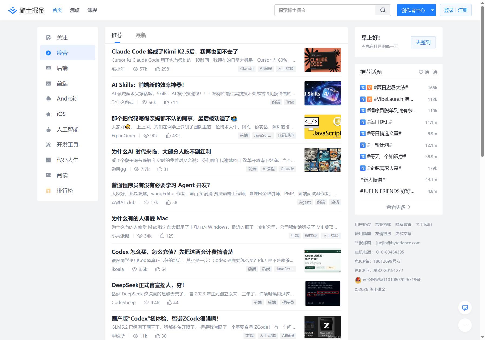Viewport: 485px width, 340px height.
Task: Click the 登录 link
Action: [x=449, y=10]
